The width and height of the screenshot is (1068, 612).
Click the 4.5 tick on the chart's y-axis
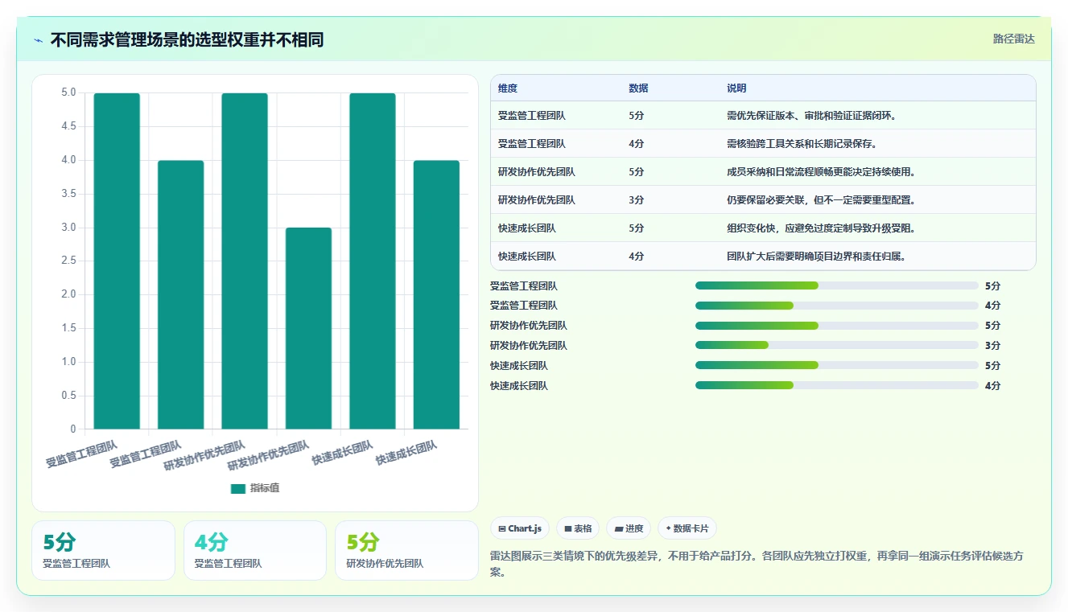68,126
